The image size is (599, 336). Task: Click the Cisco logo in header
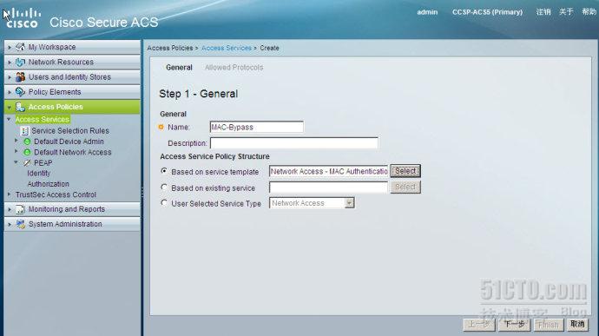click(23, 18)
